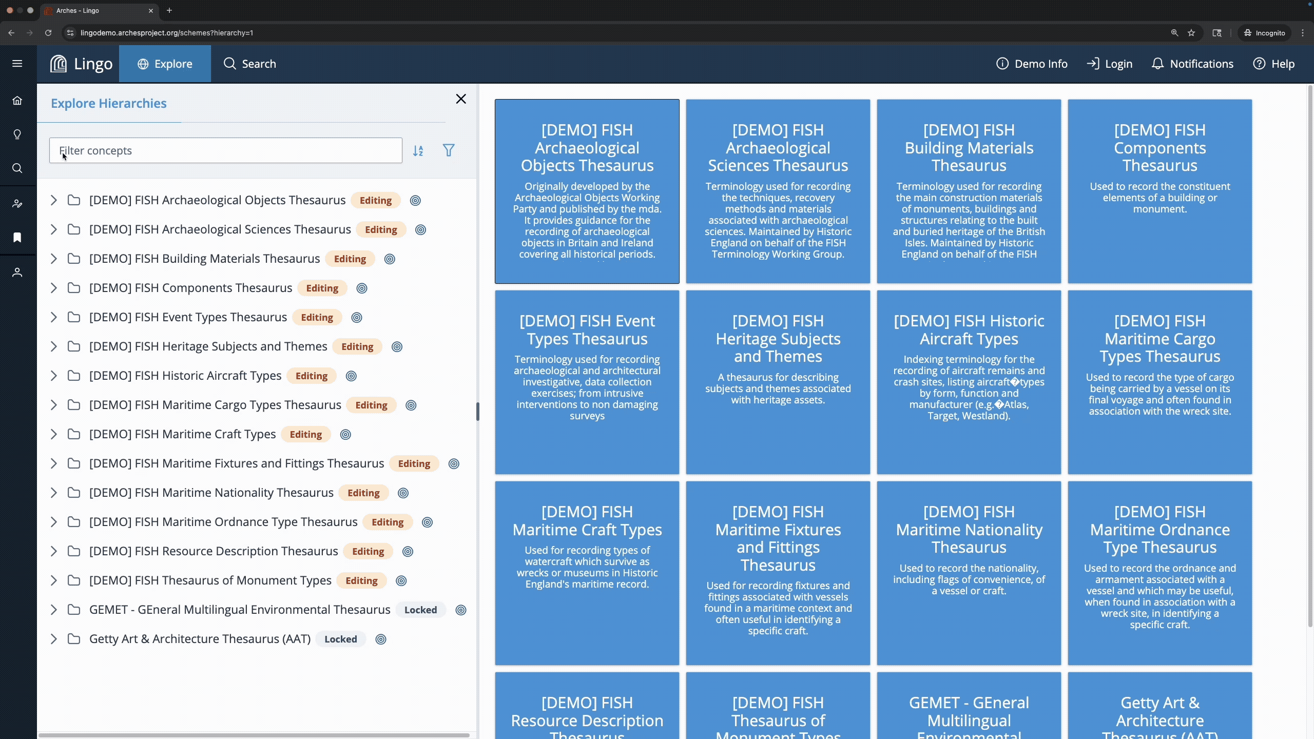Toggle the target icon beside GEMET thesaurus
Image resolution: width=1314 pixels, height=739 pixels.
pyautogui.click(x=461, y=610)
